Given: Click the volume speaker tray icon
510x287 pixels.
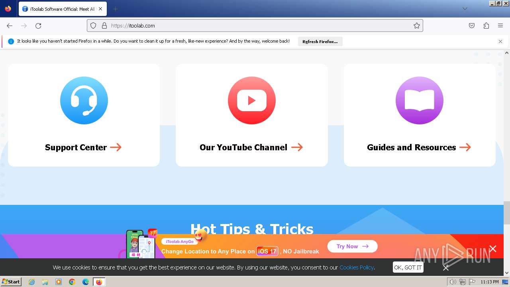Looking at the screenshot, I should pos(453,282).
